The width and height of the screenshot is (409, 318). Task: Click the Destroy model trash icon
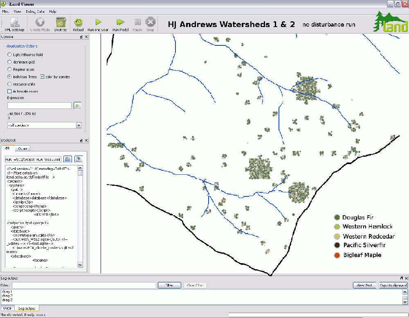click(x=61, y=24)
